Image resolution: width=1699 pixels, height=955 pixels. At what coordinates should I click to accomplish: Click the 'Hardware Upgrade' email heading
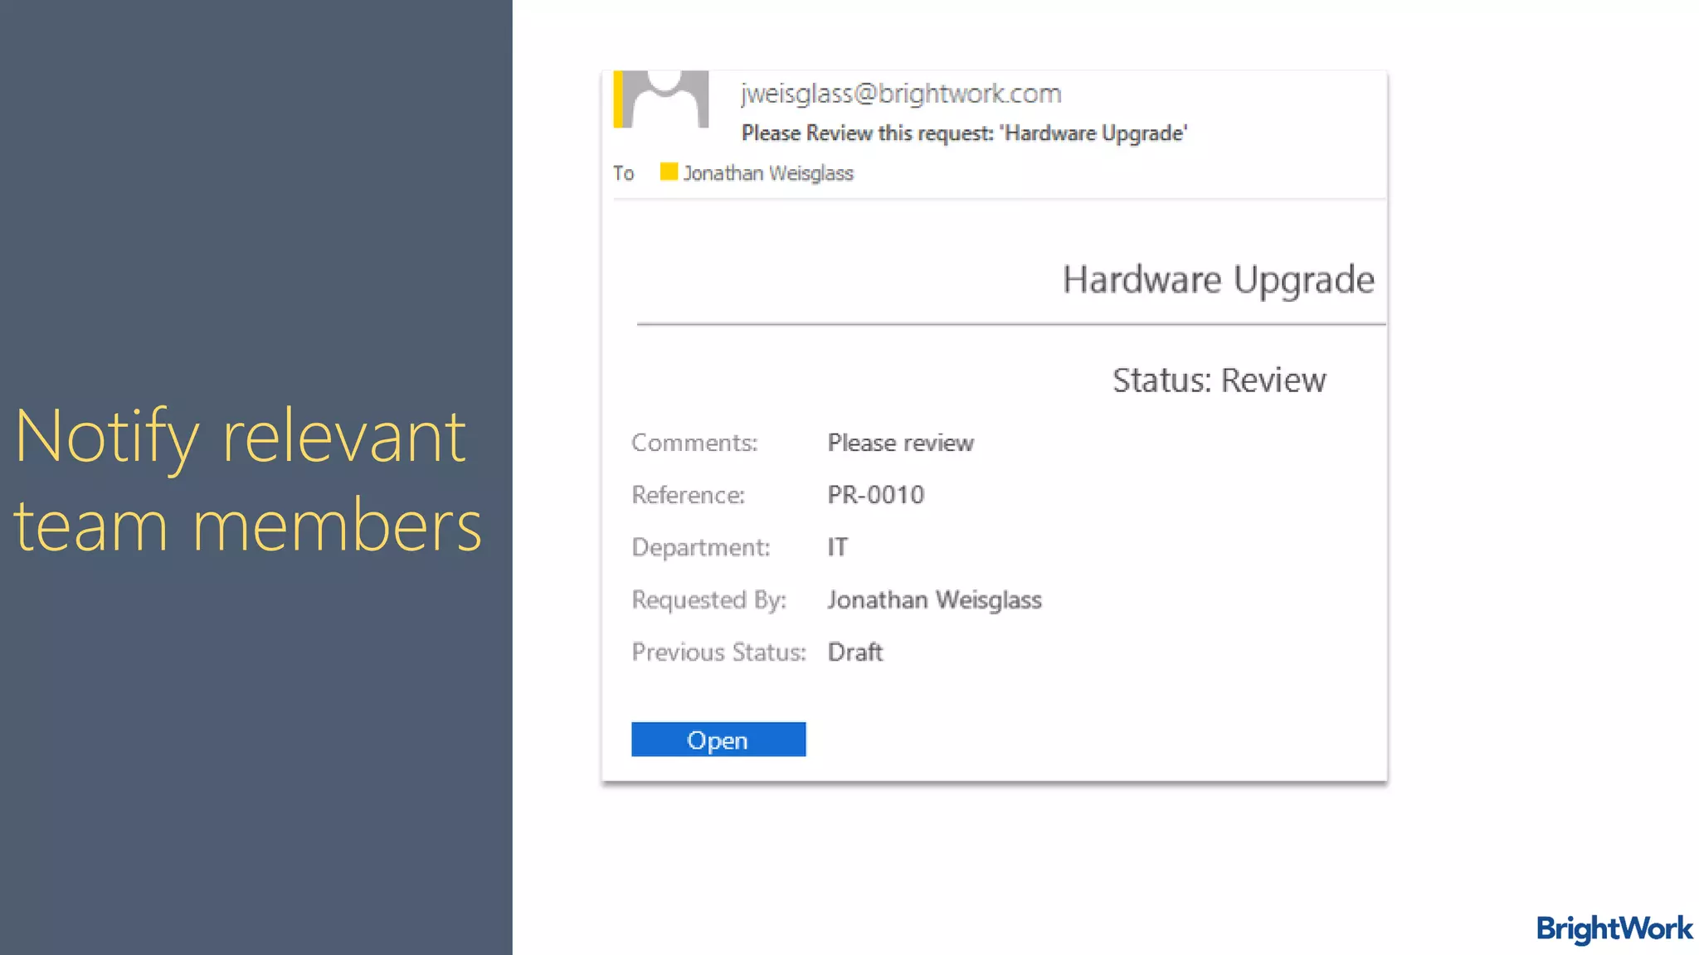coord(1218,279)
